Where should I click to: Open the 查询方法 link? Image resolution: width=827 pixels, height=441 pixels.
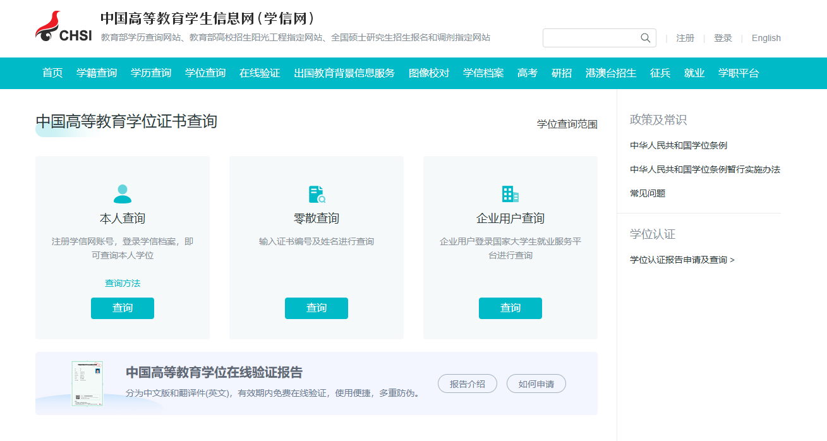click(122, 282)
